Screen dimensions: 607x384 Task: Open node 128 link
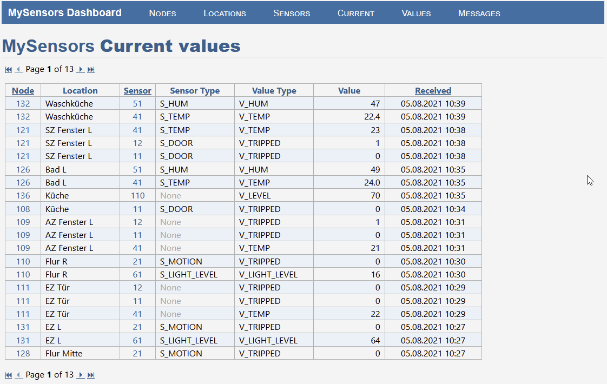pyautogui.click(x=23, y=353)
